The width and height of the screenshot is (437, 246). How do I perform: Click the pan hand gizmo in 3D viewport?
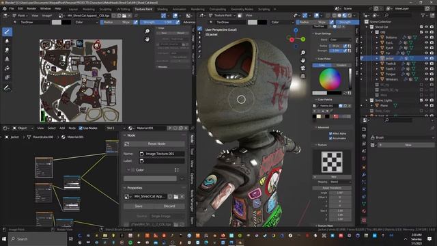[x=303, y=60]
